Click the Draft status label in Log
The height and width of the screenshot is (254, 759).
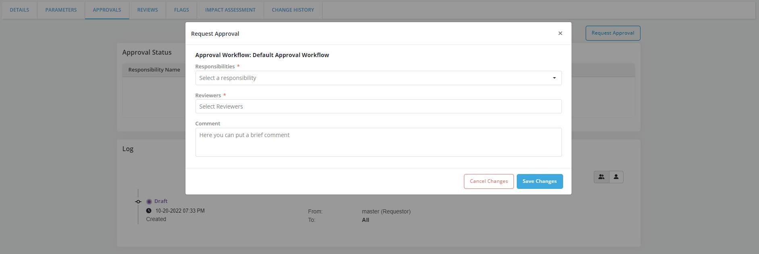coord(161,201)
